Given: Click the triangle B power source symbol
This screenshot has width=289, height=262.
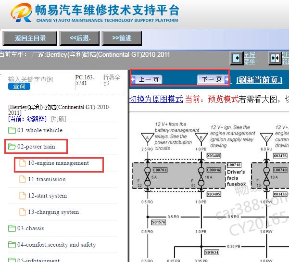Looking at the screenshot, I should [x=201, y=138].
